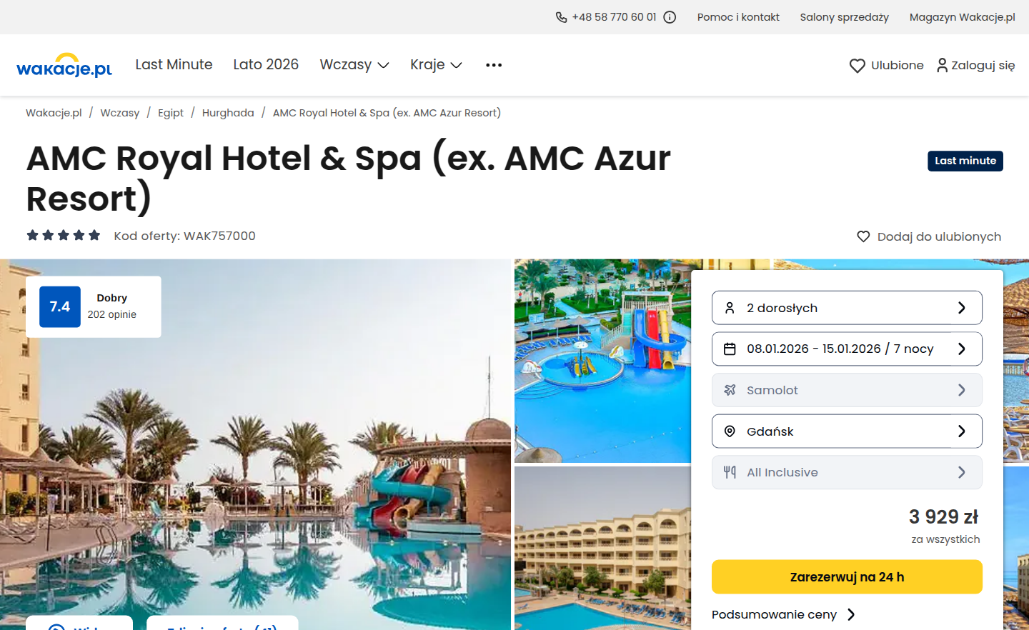Open the date range 08.01.2026 selector

pos(847,349)
